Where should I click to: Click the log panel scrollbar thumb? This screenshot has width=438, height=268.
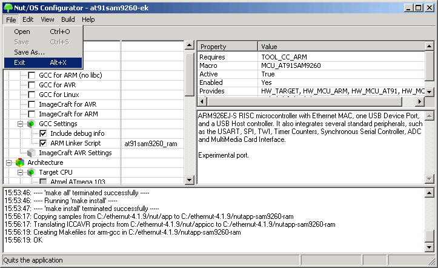click(430, 236)
